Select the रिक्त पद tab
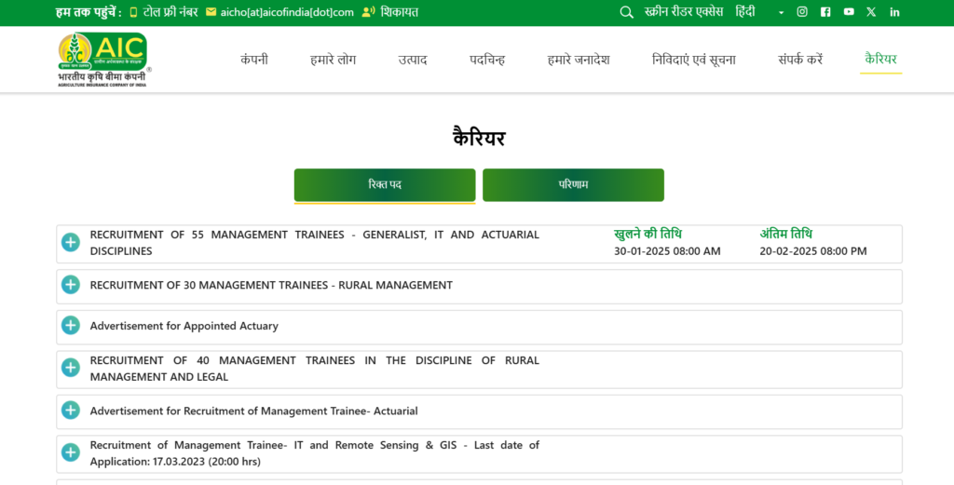 385,184
